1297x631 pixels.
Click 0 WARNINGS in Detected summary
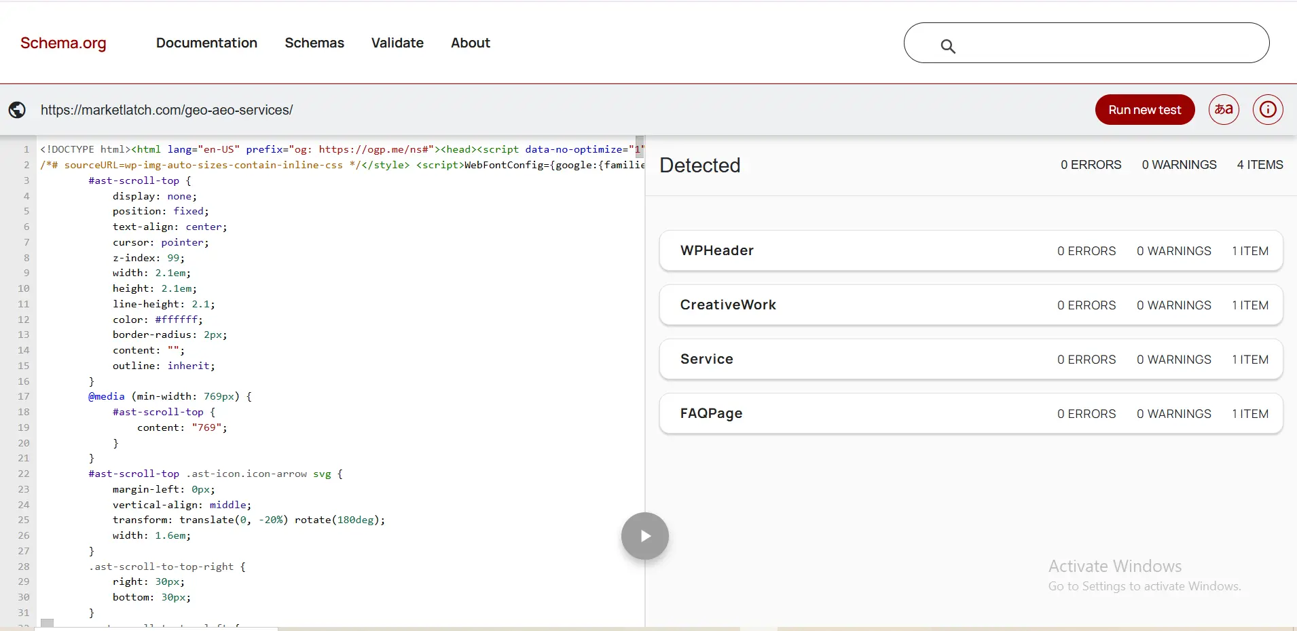tap(1180, 165)
